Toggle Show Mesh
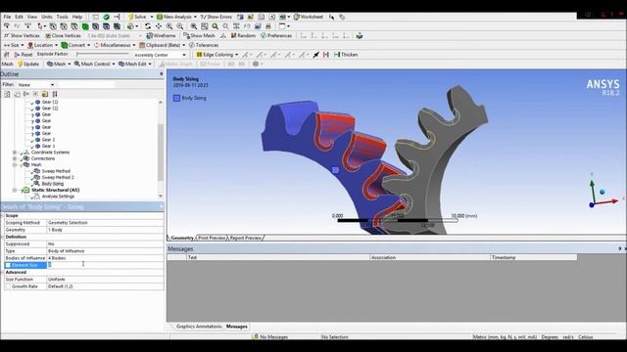The height and width of the screenshot is (352, 627). [x=199, y=35]
